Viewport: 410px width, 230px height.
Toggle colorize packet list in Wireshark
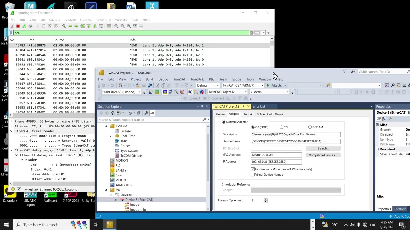[x=109, y=26]
